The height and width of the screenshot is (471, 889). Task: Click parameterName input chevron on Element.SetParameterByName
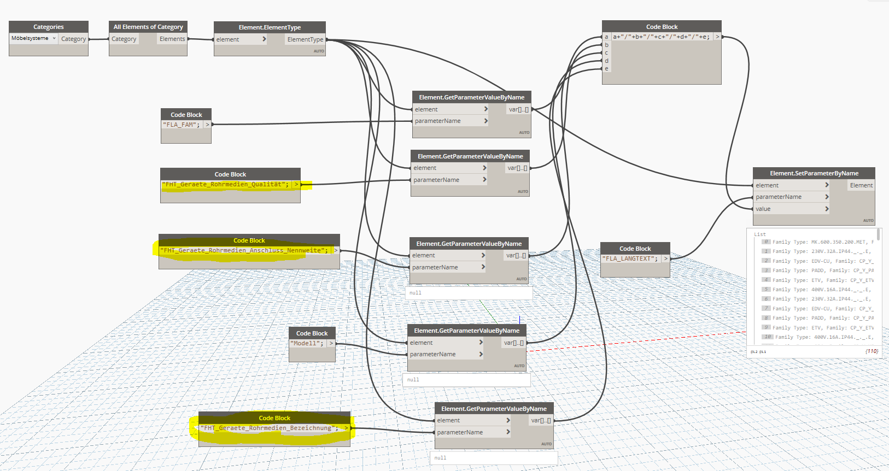click(827, 197)
